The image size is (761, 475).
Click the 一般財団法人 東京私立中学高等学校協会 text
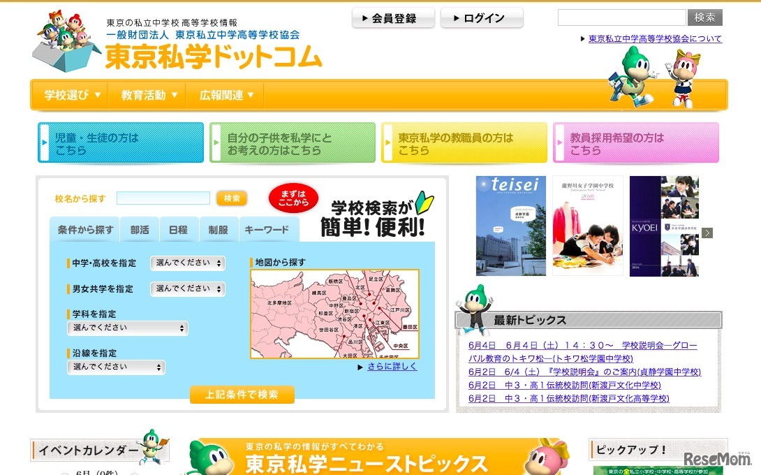click(x=203, y=35)
